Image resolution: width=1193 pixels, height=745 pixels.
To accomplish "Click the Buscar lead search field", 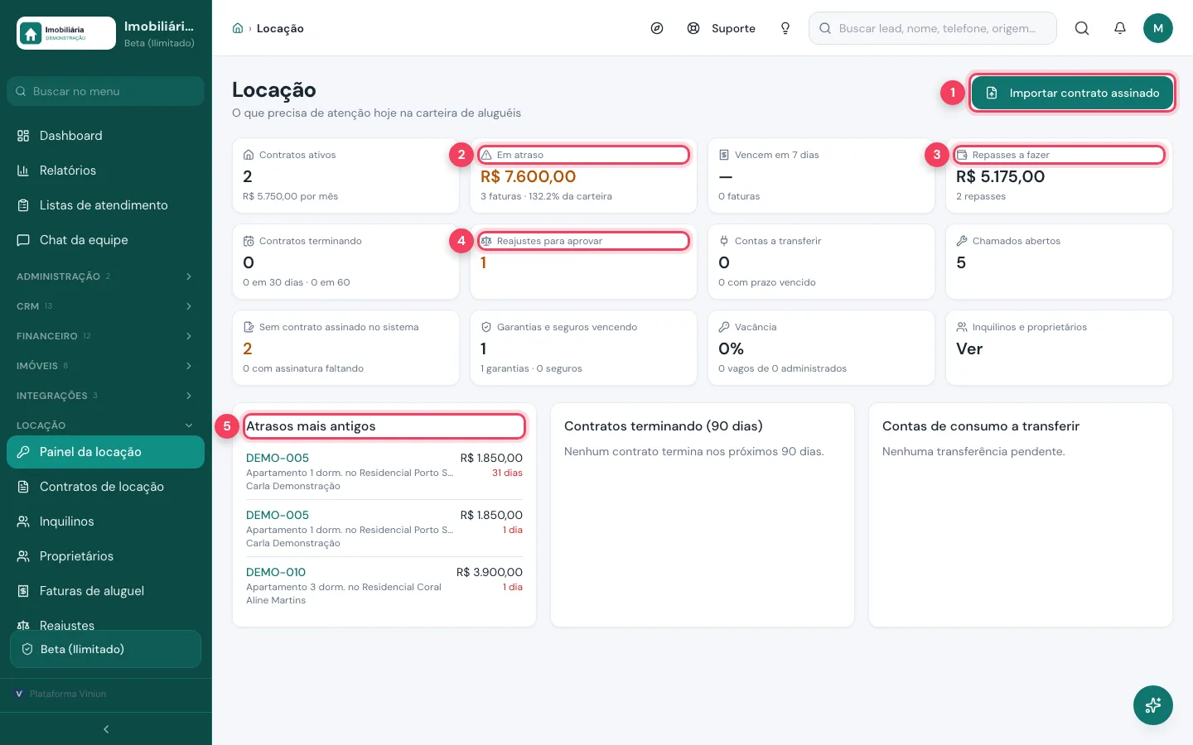I will [x=933, y=28].
